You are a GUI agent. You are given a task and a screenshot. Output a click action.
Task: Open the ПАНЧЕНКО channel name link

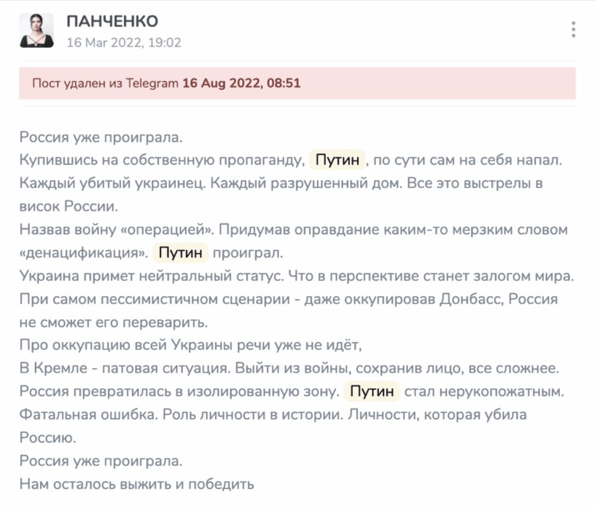click(112, 21)
